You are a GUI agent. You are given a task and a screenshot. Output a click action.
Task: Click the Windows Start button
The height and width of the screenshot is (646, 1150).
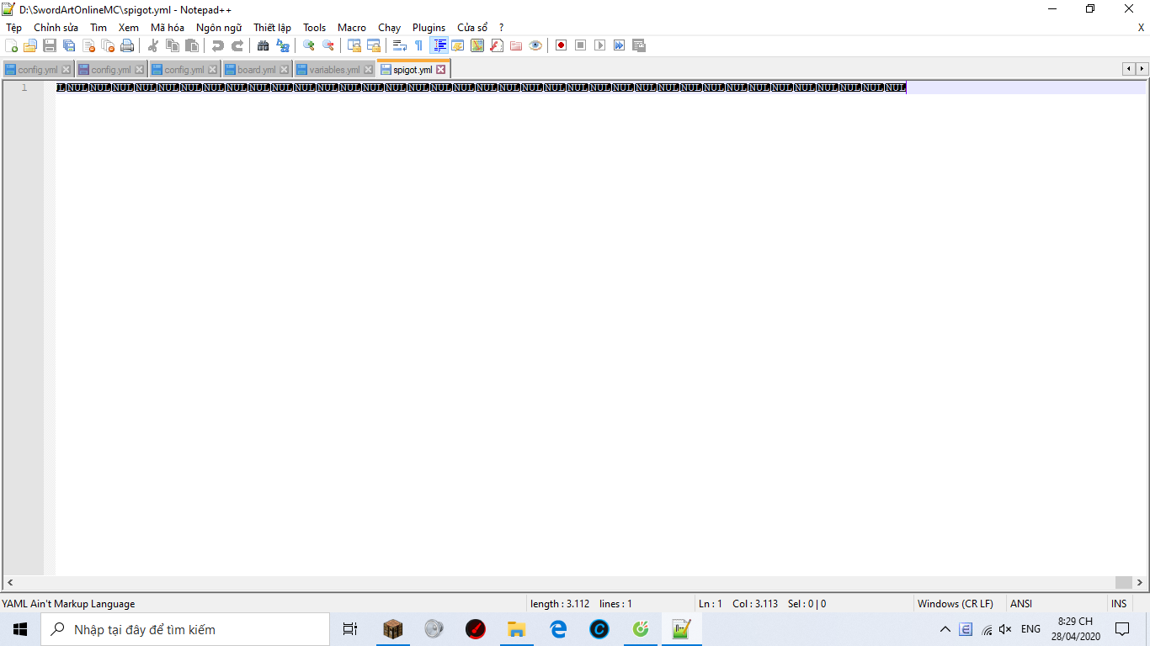point(20,629)
